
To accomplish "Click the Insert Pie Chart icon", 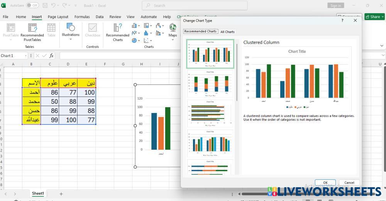I will [134, 40].
